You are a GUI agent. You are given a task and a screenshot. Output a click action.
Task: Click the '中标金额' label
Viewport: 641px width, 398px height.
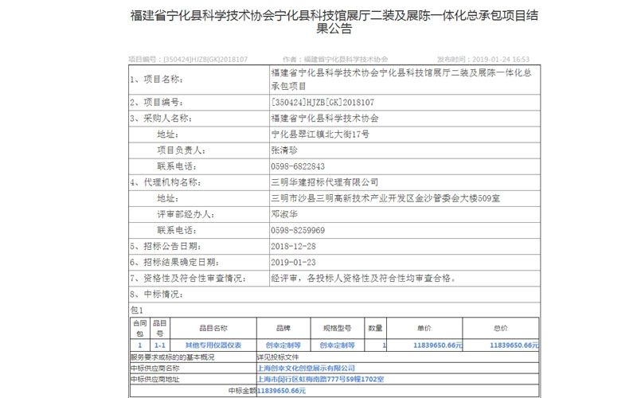click(x=242, y=391)
